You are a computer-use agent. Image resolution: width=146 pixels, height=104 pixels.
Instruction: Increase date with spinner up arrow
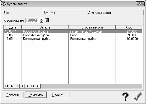coord(41,19)
